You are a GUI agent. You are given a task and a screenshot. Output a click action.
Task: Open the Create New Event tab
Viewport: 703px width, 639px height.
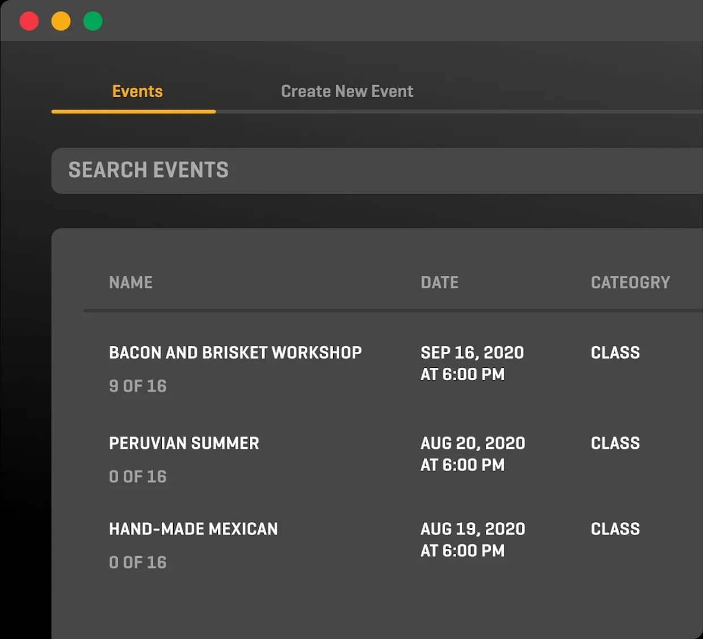(x=347, y=91)
